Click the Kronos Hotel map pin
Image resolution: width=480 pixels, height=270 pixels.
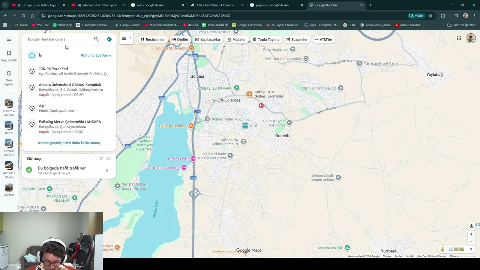click(193, 159)
